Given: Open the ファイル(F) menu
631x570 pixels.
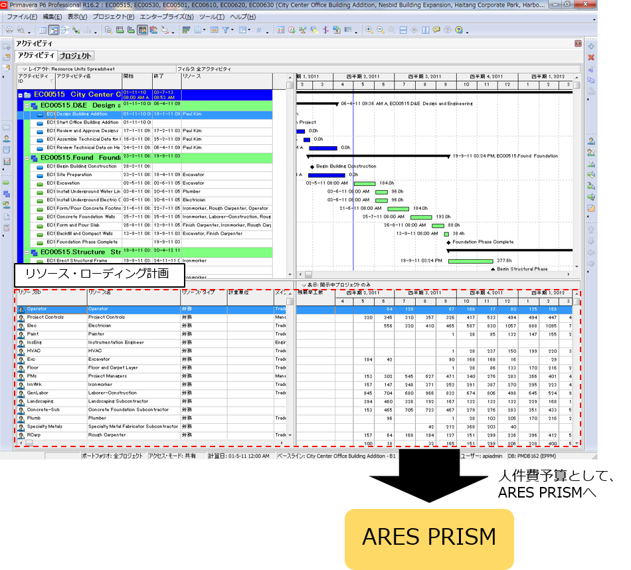Looking at the screenshot, I should point(22,17).
